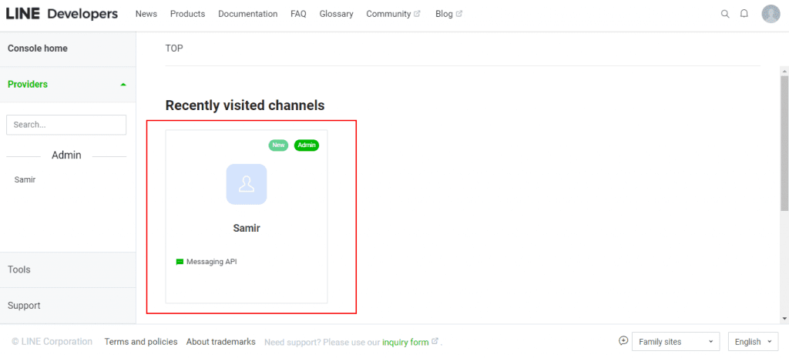Go to Console home
Screen dimensions: 789x358
pos(38,49)
